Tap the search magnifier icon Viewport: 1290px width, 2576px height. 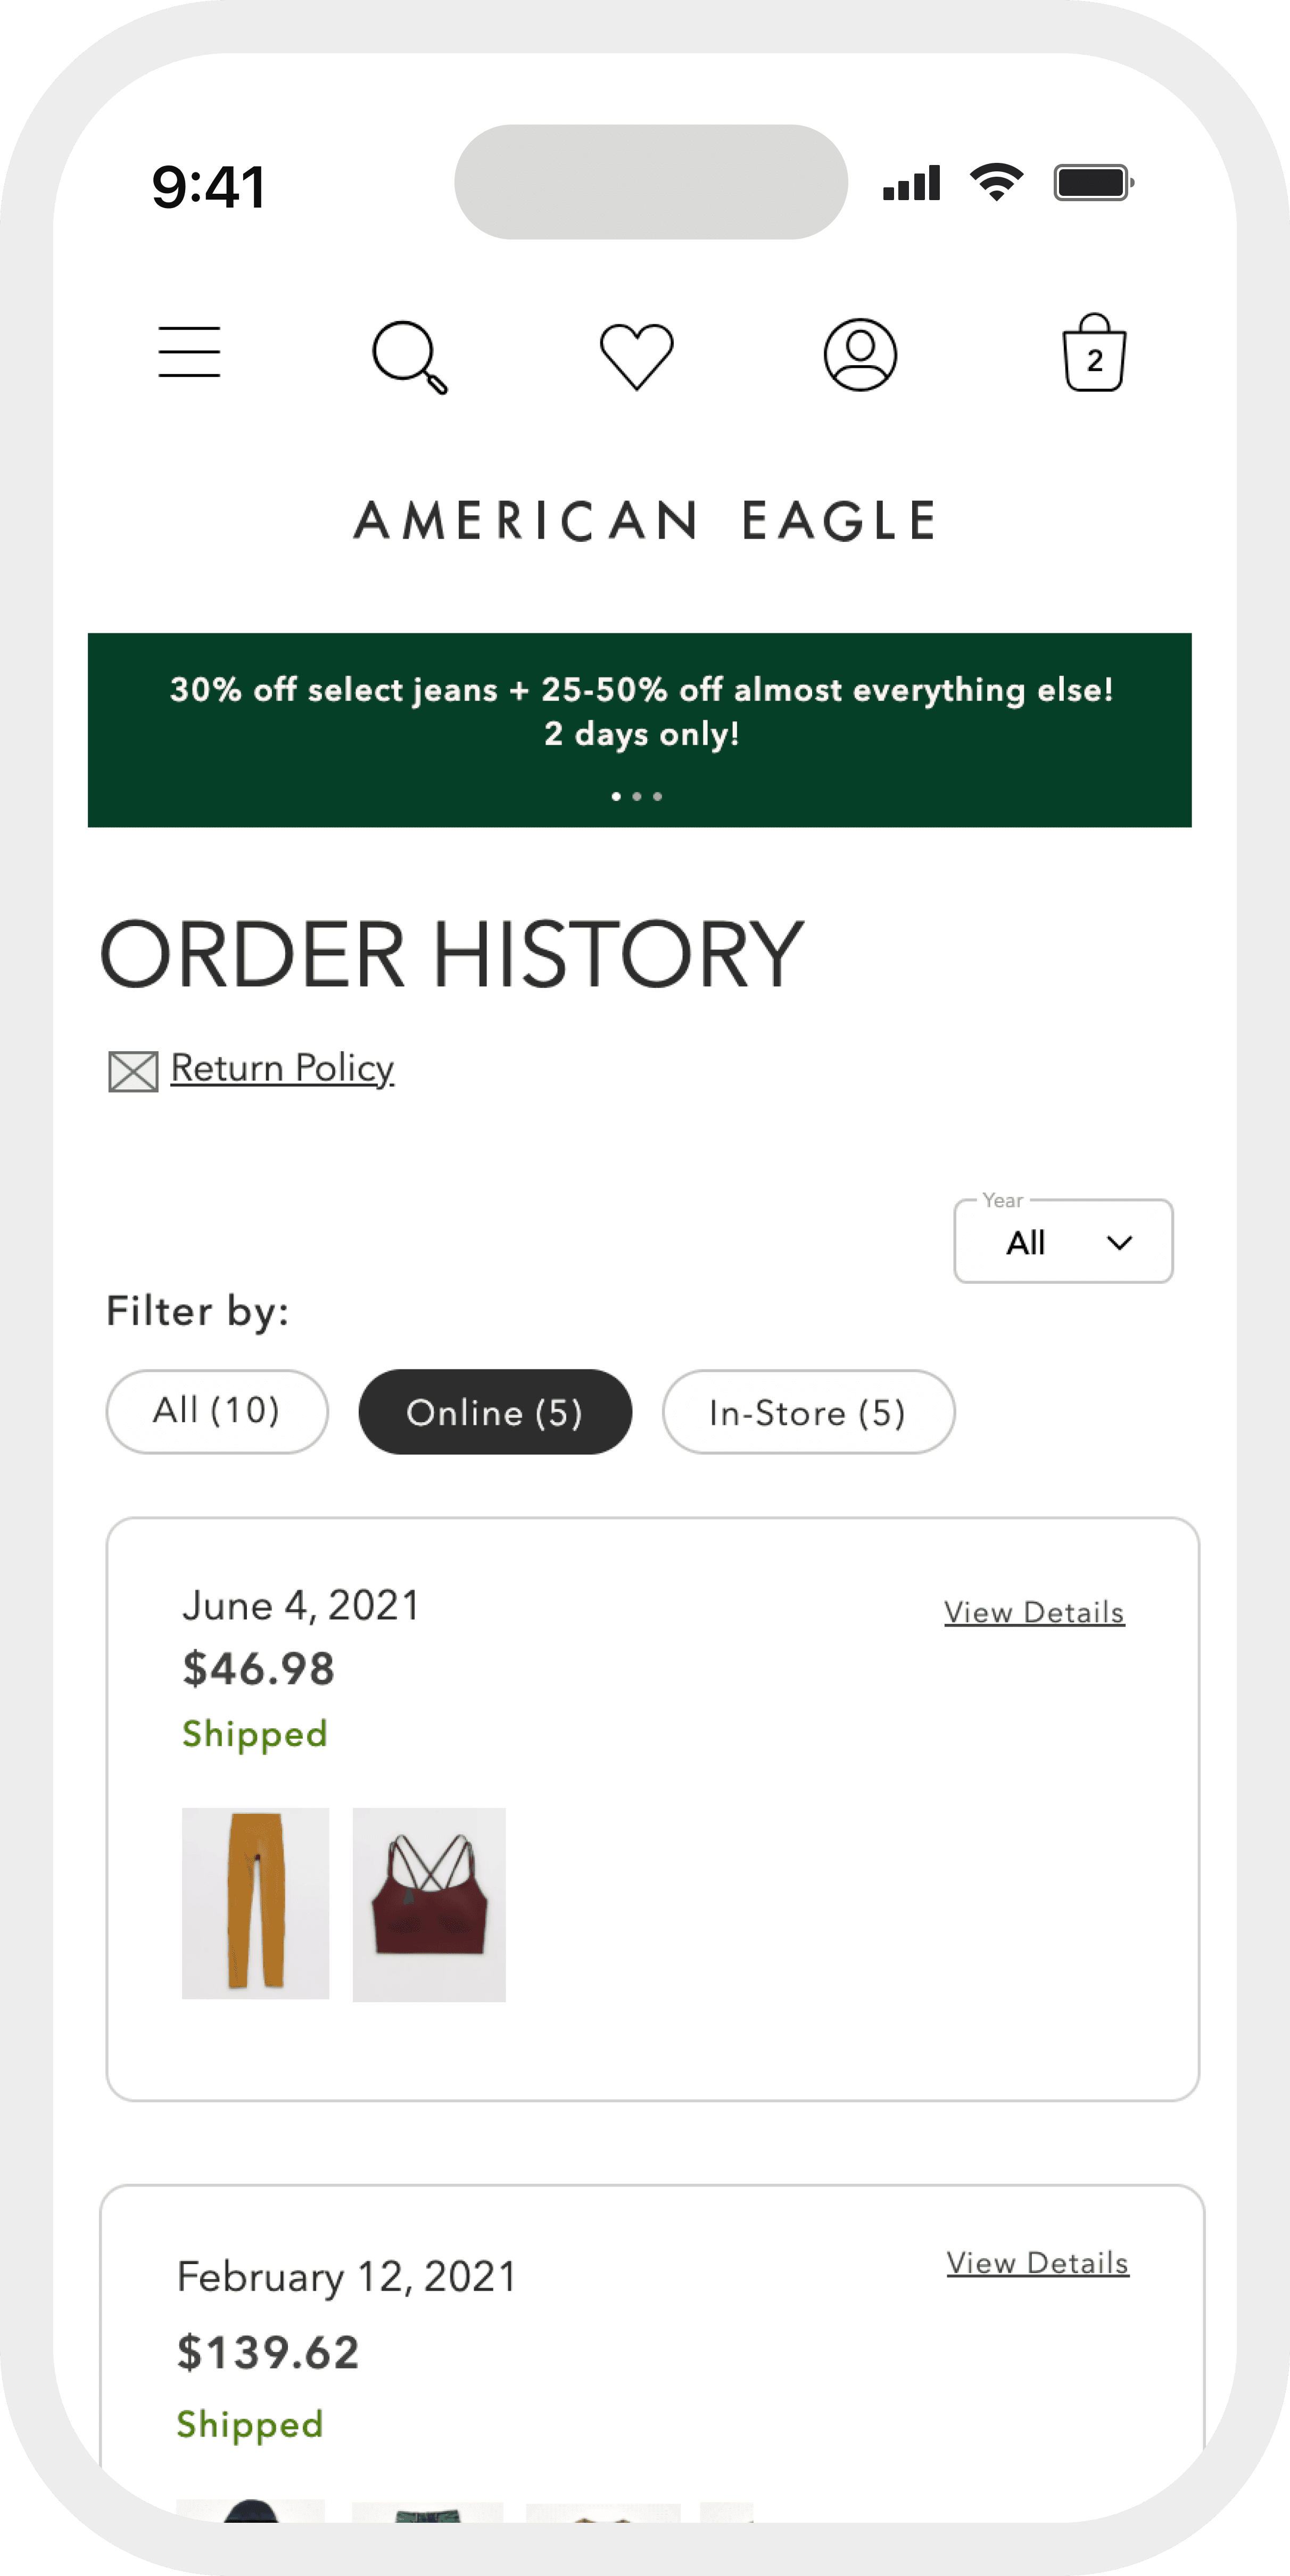[x=410, y=357]
